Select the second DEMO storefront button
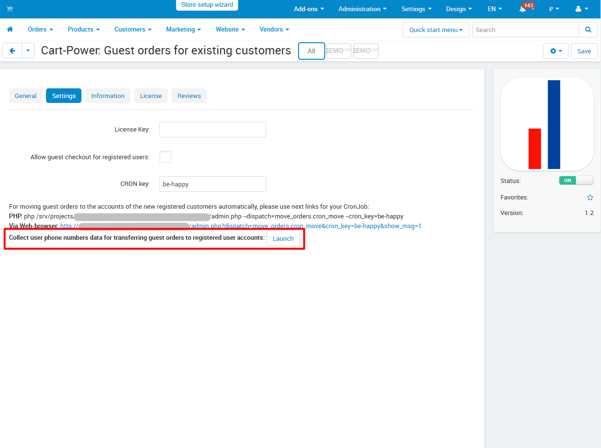 point(366,51)
